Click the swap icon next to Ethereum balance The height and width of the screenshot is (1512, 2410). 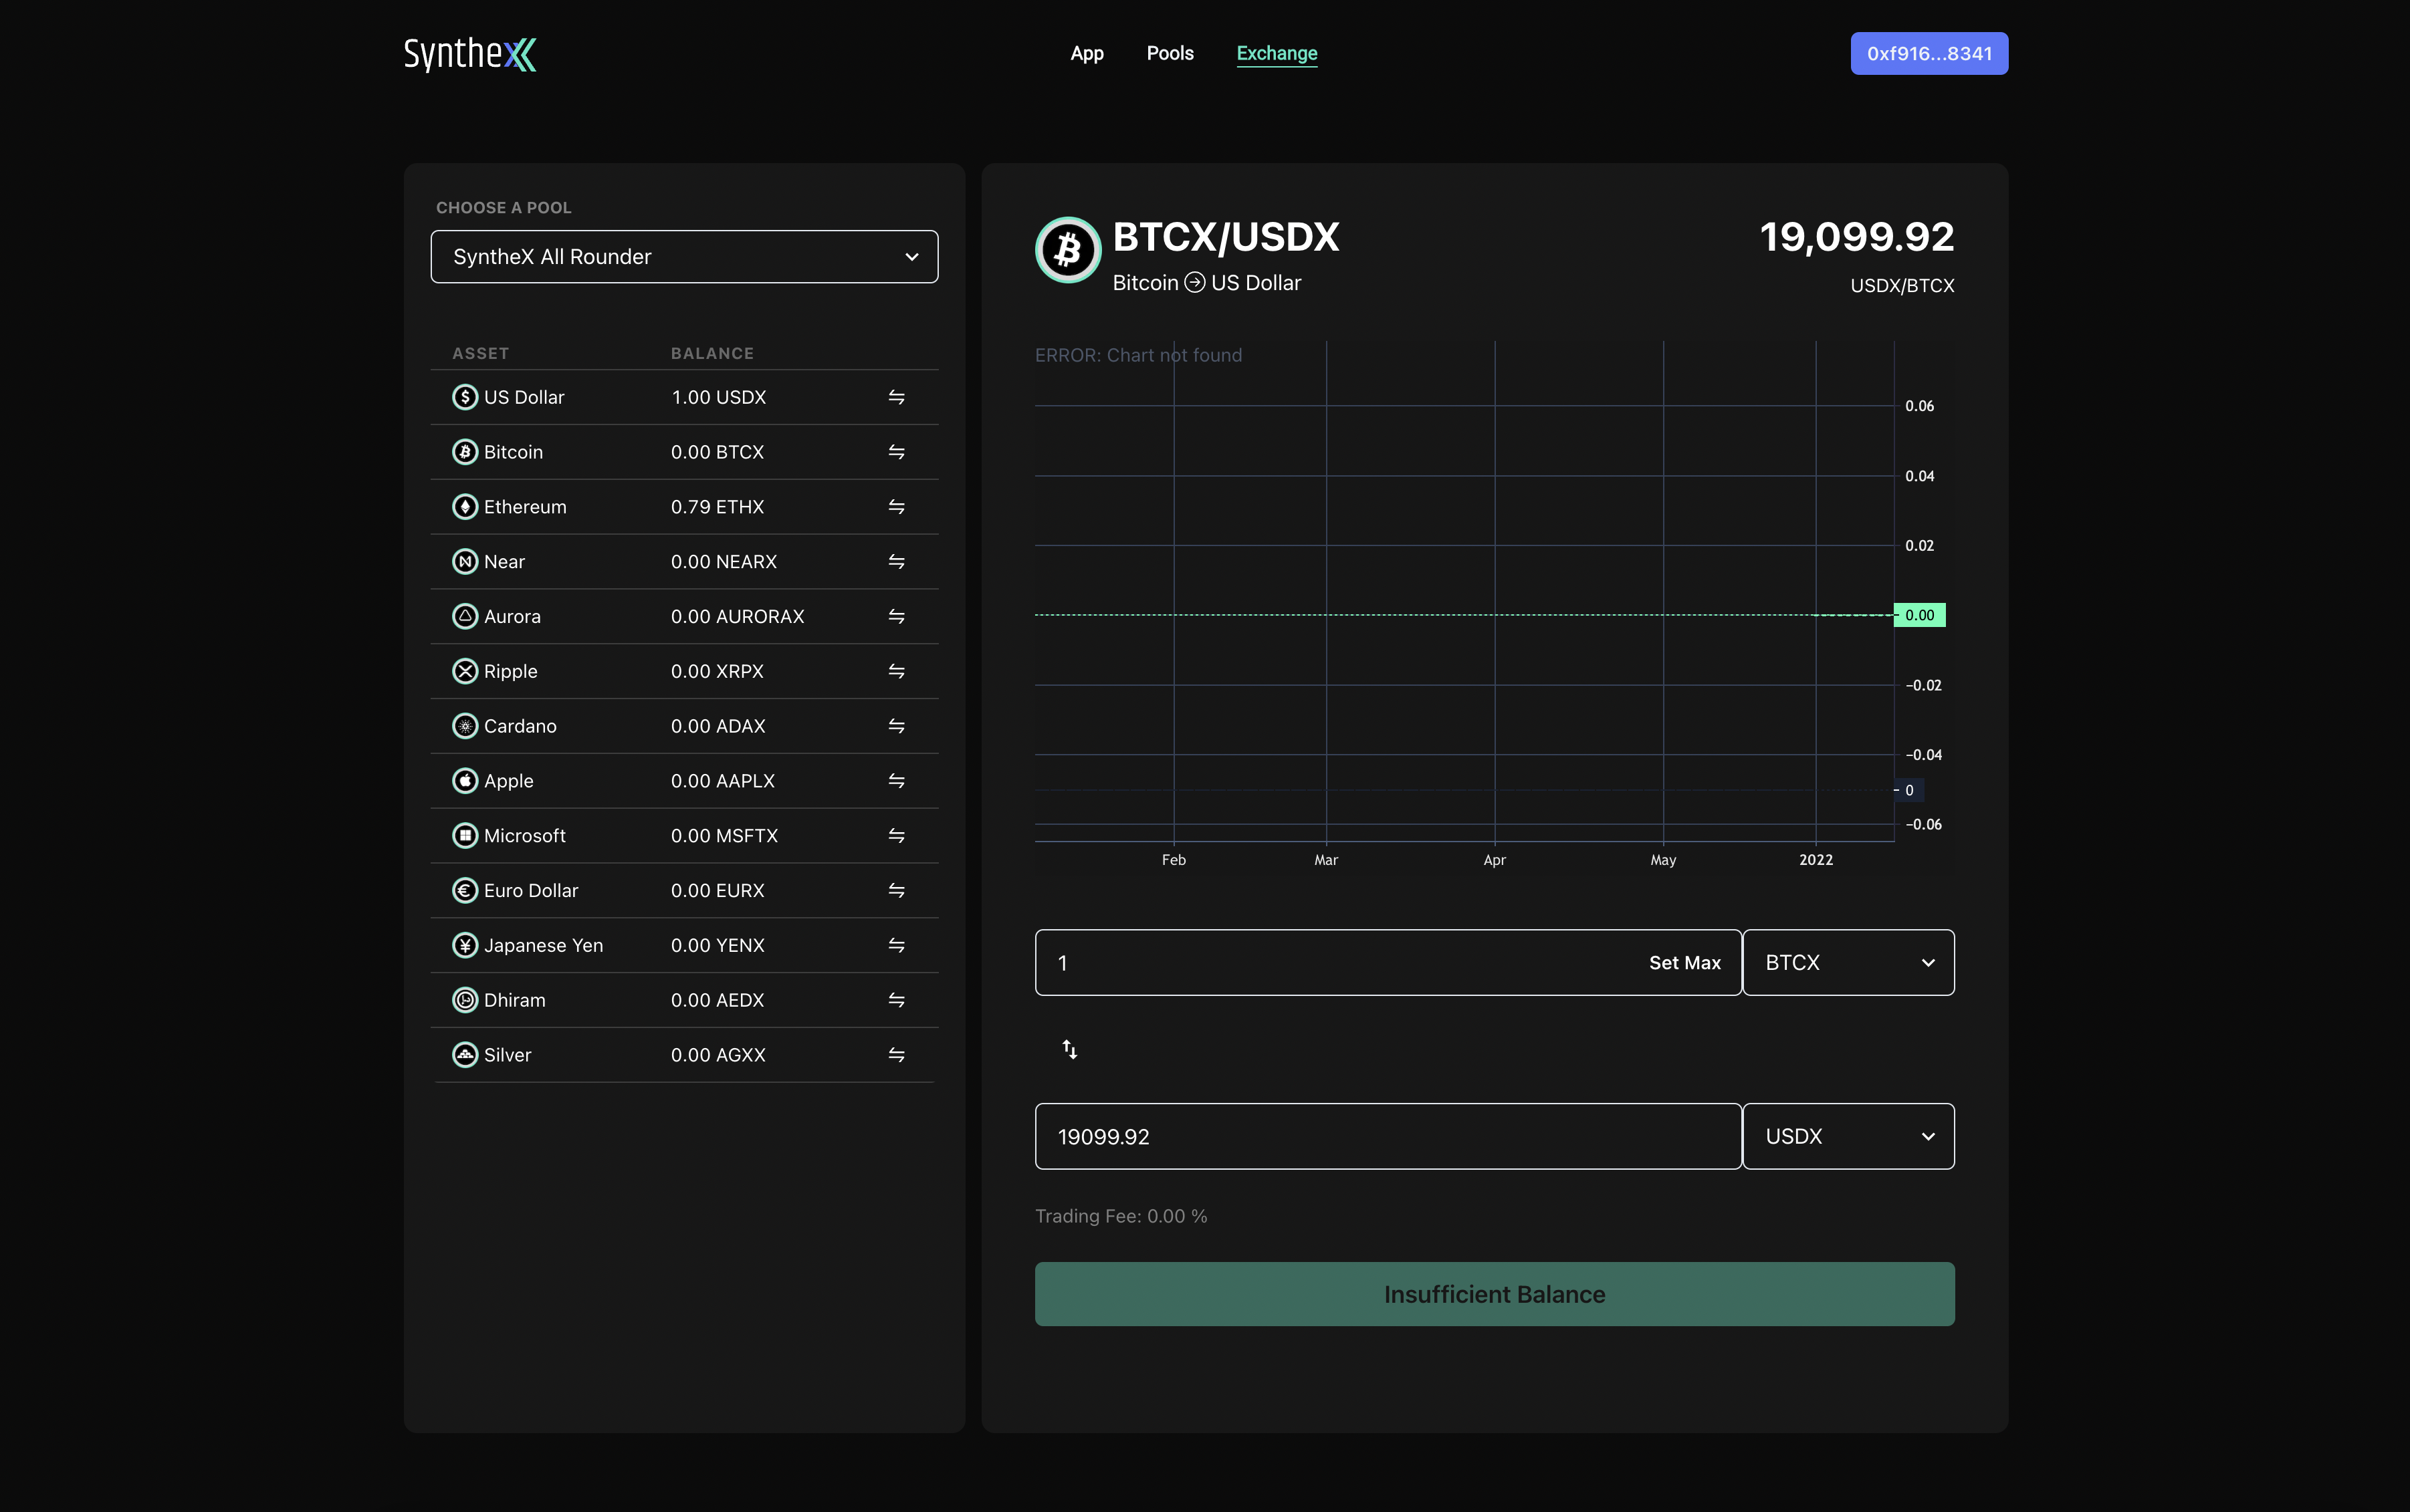coord(896,507)
